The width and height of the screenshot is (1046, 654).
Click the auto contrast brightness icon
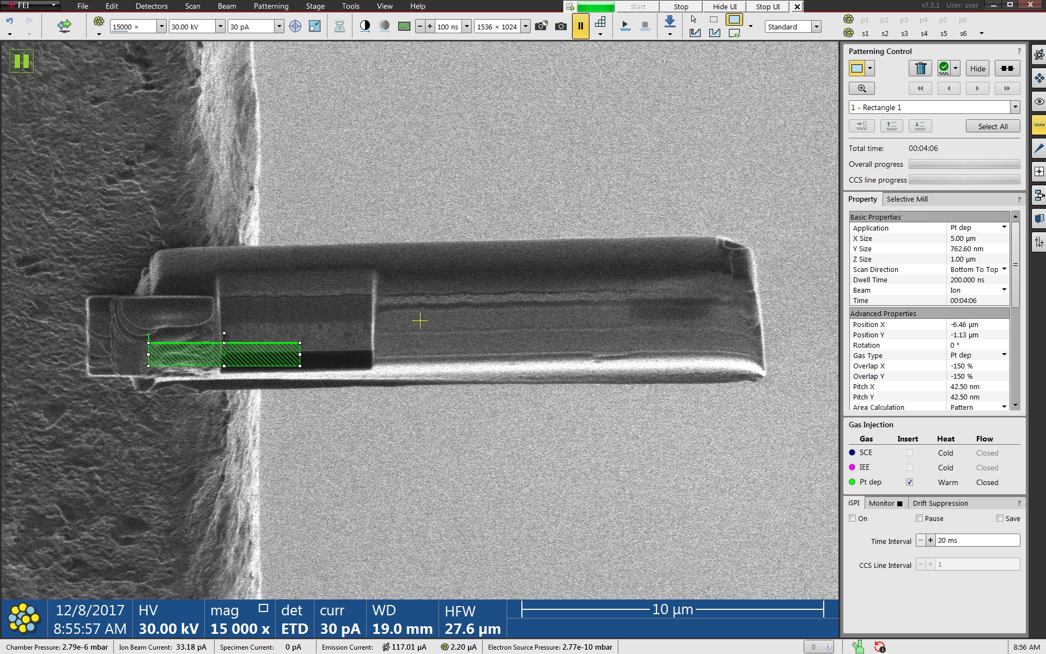point(365,26)
